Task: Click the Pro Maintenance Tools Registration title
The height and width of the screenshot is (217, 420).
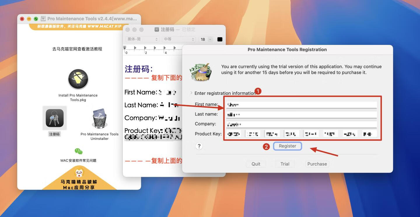Action: [287, 50]
